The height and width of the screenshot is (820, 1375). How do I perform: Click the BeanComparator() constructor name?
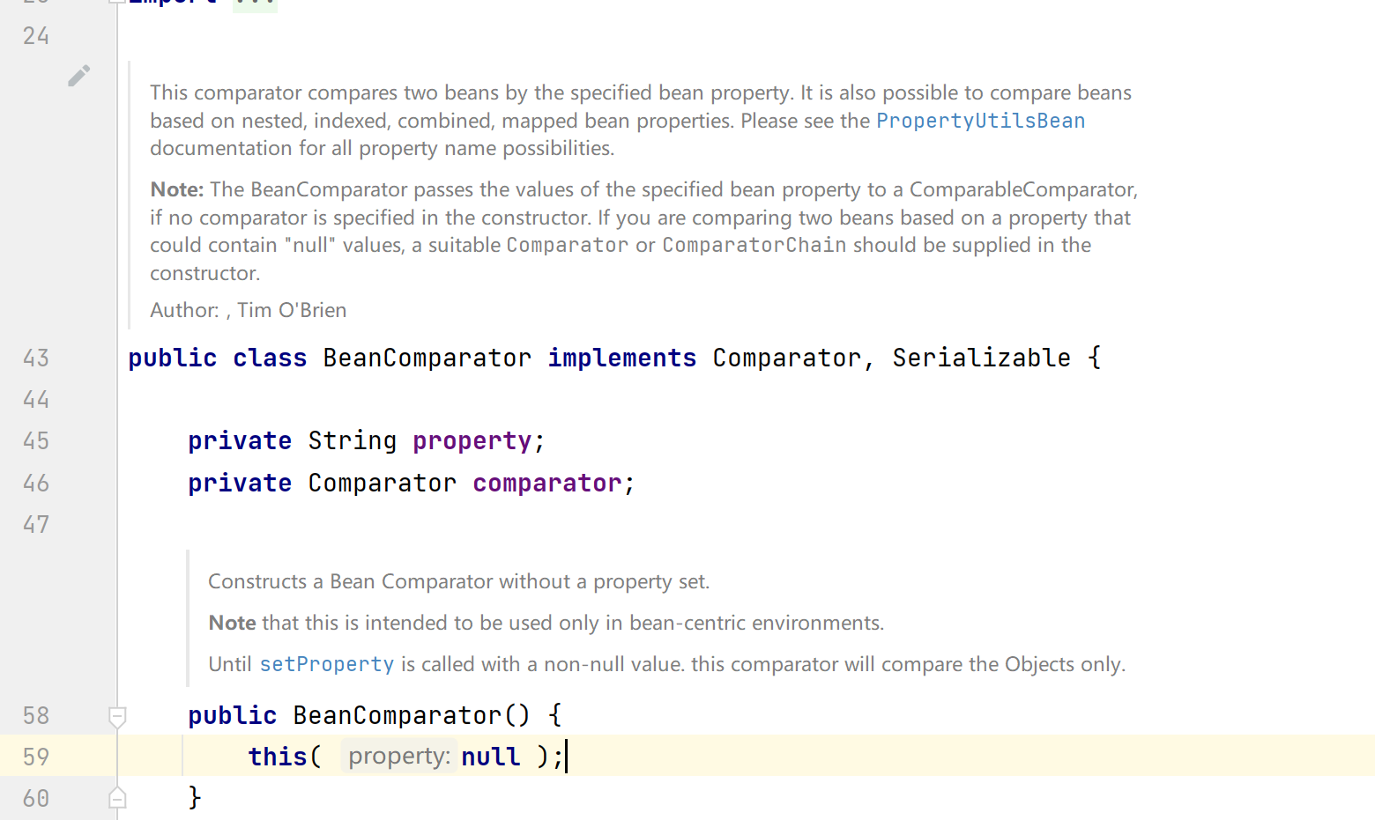397,715
